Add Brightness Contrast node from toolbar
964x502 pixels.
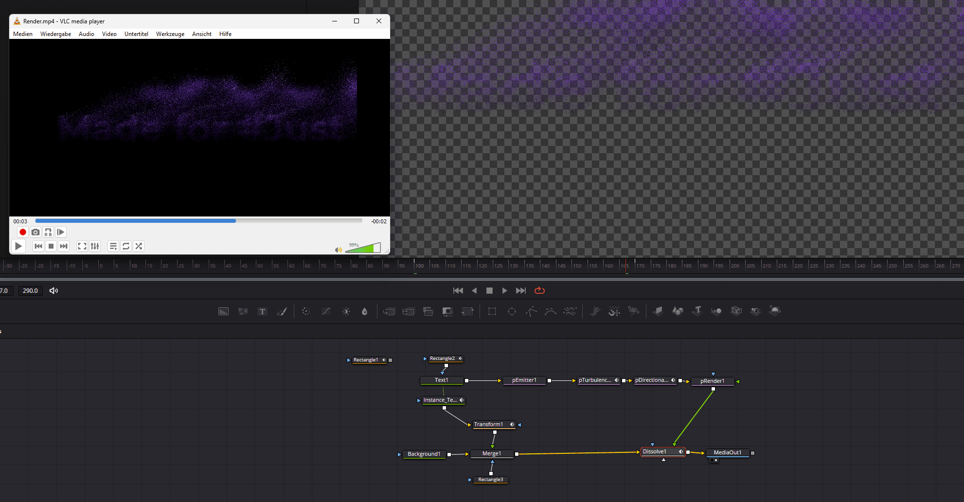[346, 311]
